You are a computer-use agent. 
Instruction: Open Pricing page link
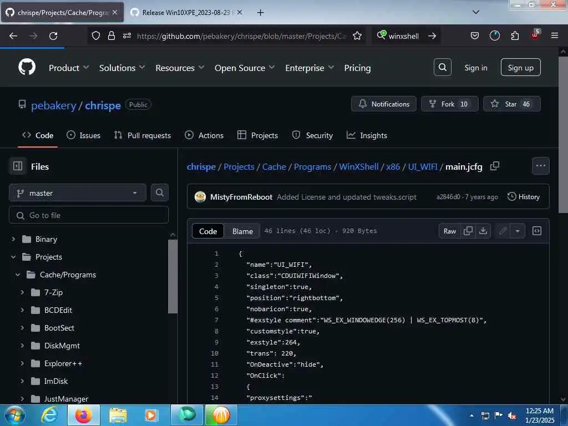(x=357, y=68)
